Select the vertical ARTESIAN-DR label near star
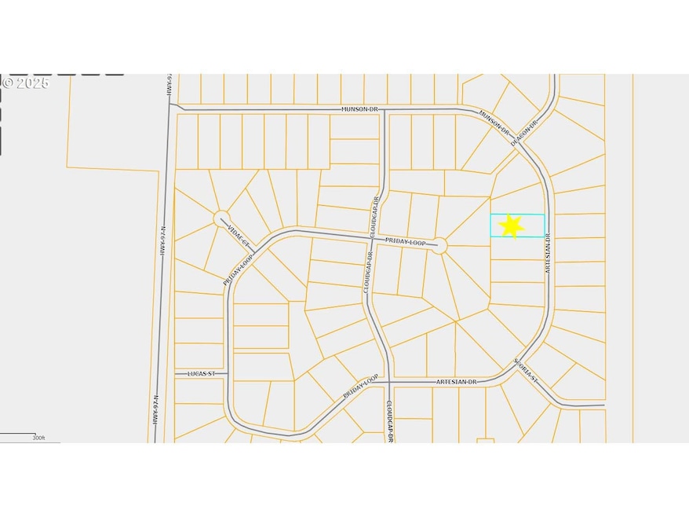The height and width of the screenshot is (517, 689). tap(549, 253)
